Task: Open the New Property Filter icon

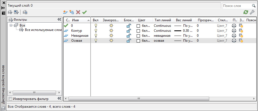Action: (x=10, y=12)
